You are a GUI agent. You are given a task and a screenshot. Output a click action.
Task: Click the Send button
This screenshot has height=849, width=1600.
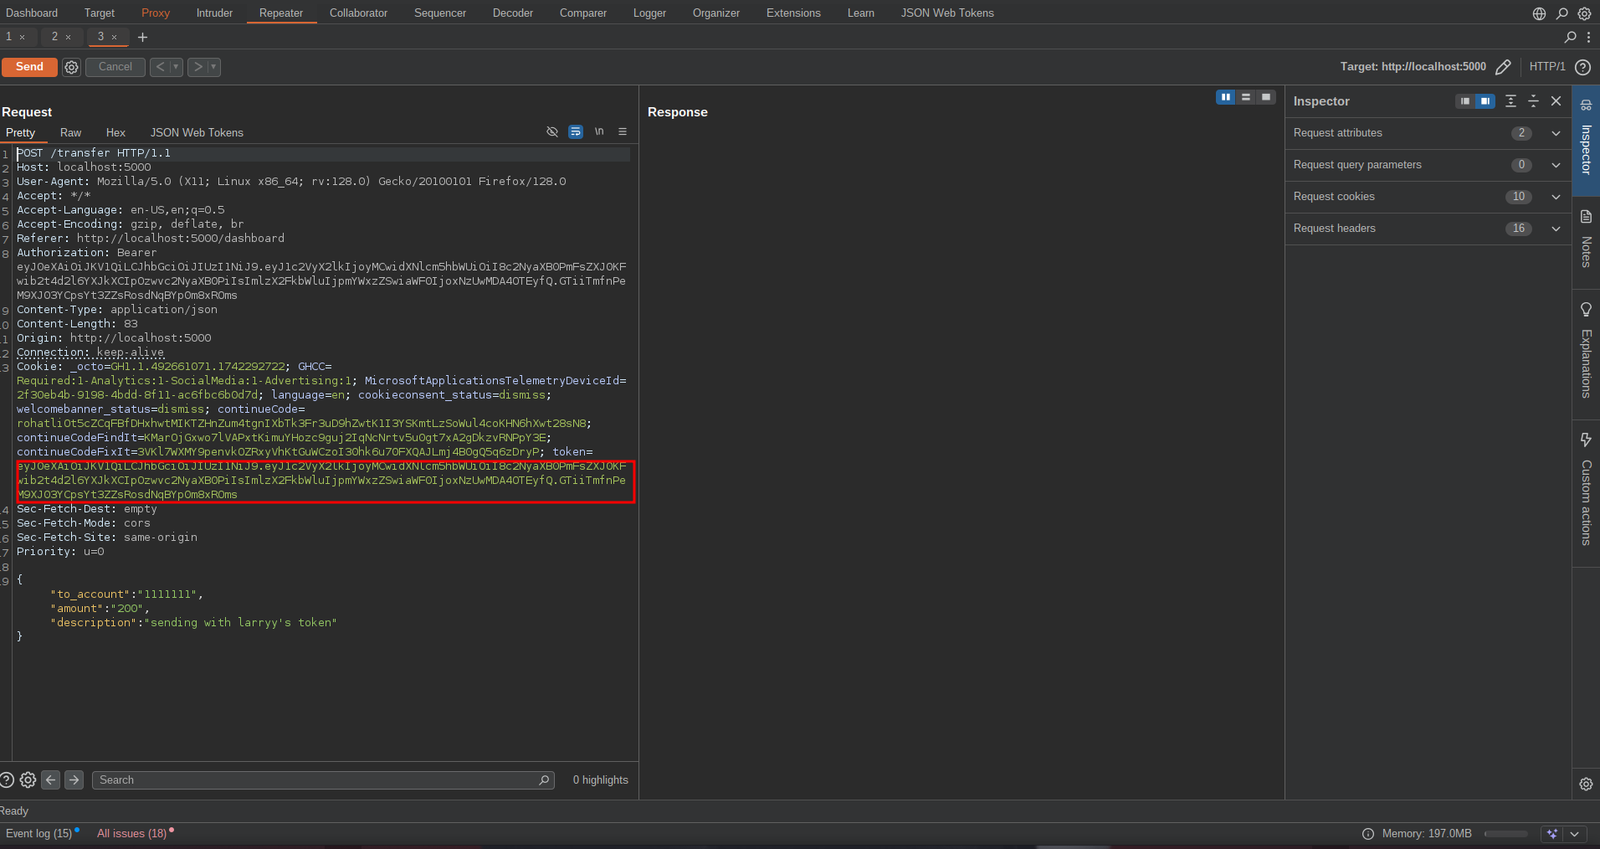(29, 67)
